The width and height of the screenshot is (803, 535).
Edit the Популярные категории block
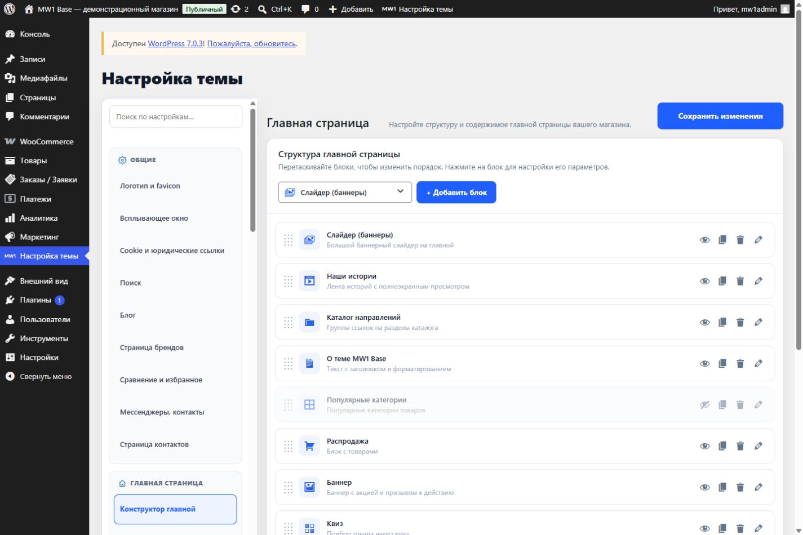(758, 404)
